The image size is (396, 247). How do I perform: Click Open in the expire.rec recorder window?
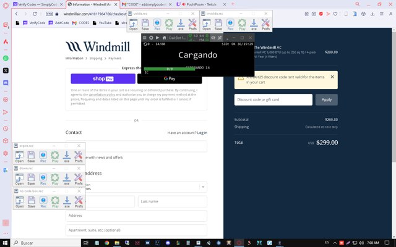pos(19,157)
